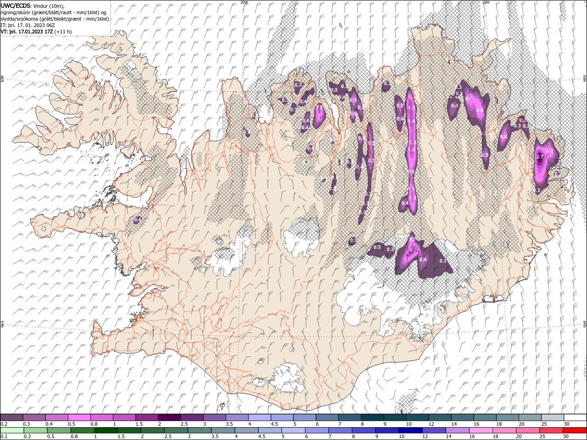The image size is (587, 440).
Task: Pick the 0.8–1 green rain scale swatch
Action: [83, 430]
